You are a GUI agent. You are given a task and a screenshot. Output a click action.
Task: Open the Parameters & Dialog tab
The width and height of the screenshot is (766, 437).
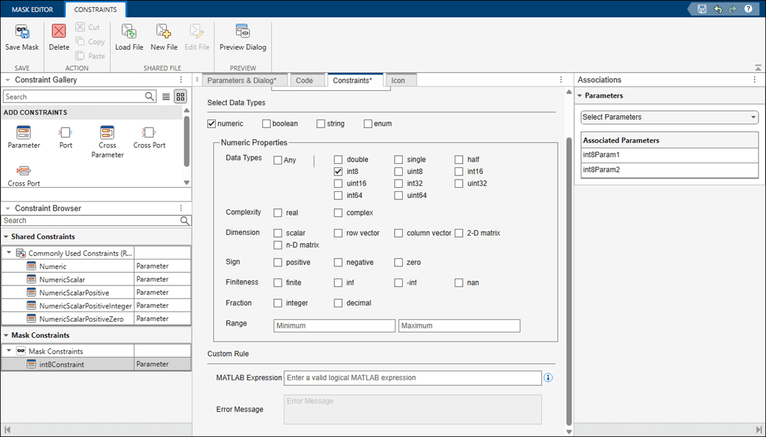(x=242, y=81)
